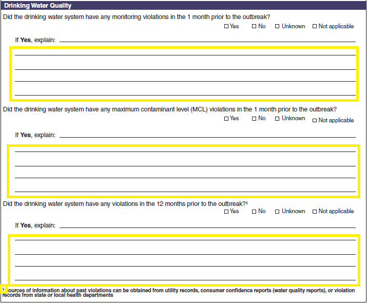The width and height of the screenshot is (367, 303).
Task: Check Unknown for MCL violations question
Action: click(277, 119)
